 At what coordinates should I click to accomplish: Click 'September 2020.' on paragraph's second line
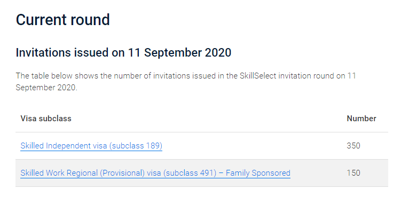pos(46,88)
